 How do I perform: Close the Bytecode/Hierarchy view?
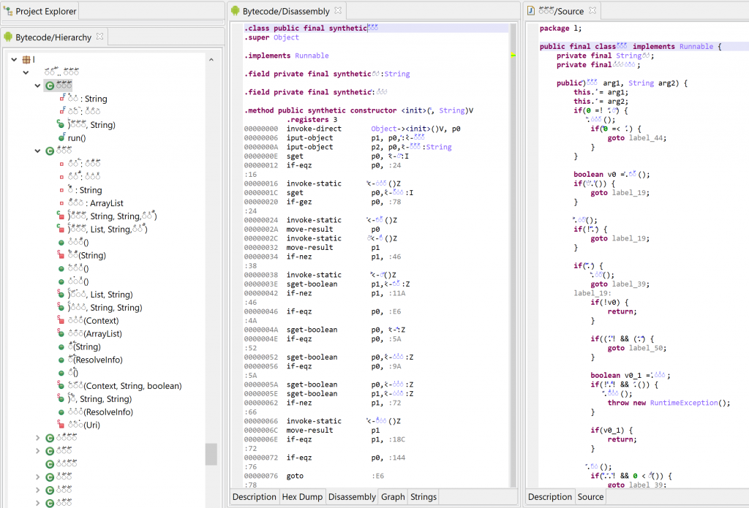[99, 37]
